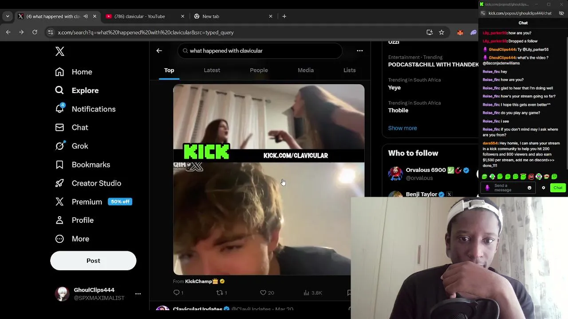Open Kick chat settings gear
The image size is (568, 319).
pos(544,188)
